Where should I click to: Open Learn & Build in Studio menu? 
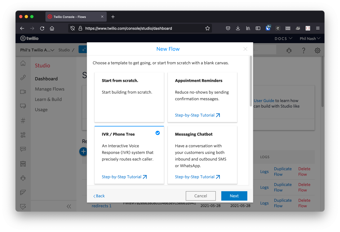tap(48, 99)
